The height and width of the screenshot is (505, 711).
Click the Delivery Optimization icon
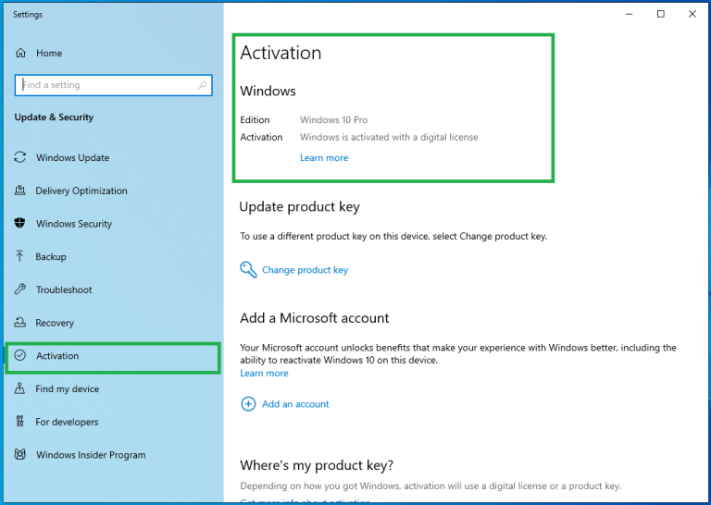pos(20,191)
